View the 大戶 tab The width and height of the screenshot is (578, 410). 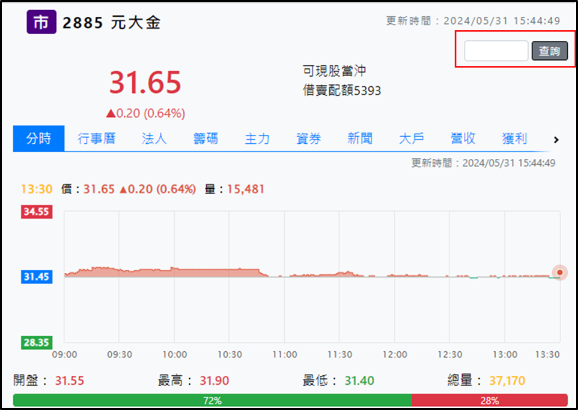point(412,138)
